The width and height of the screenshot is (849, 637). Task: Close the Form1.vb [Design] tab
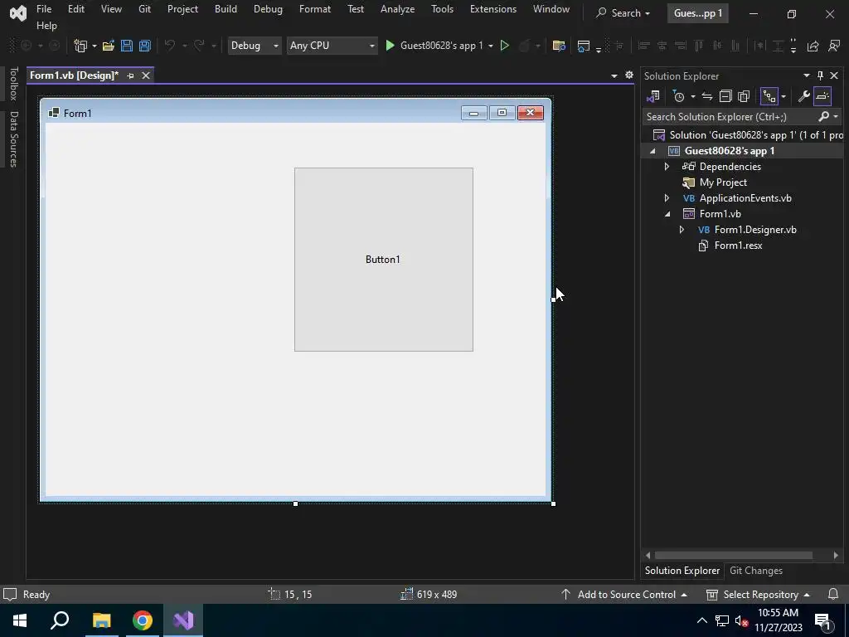[x=146, y=75]
